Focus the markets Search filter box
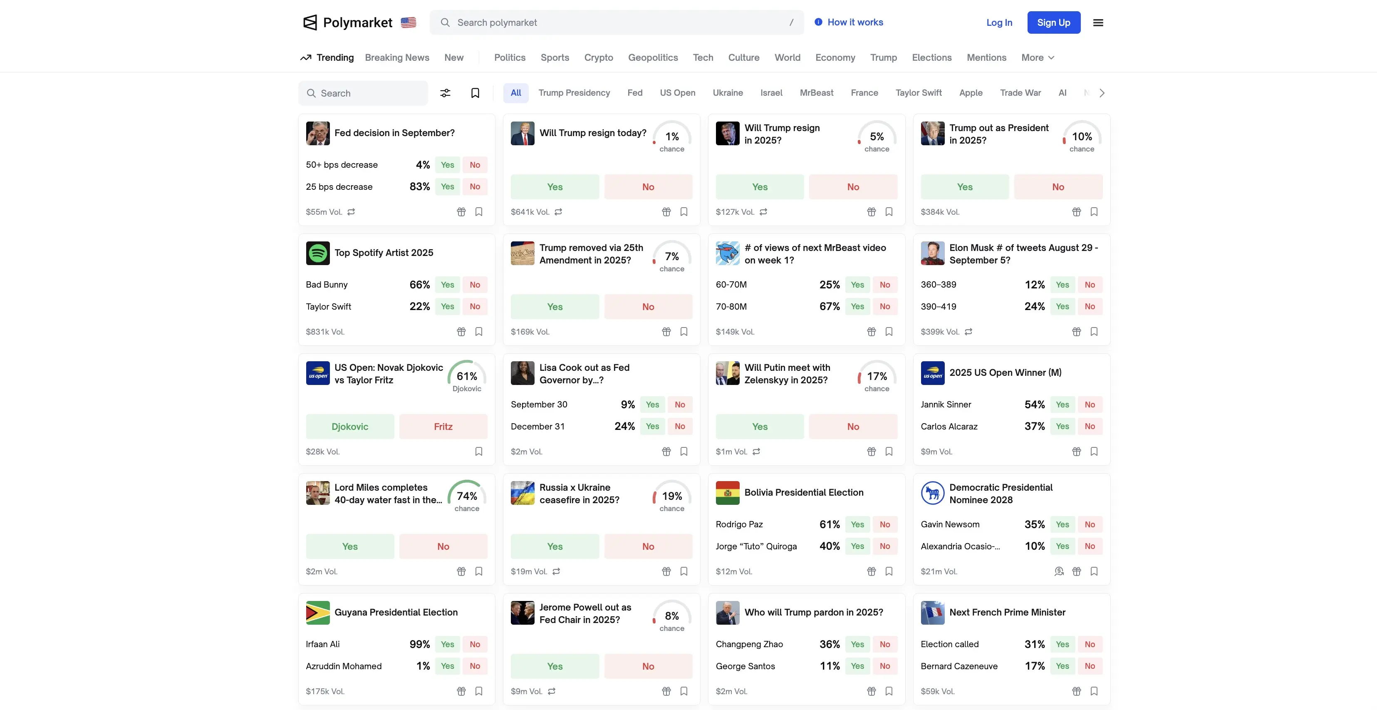The width and height of the screenshot is (1377, 710). [x=363, y=93]
